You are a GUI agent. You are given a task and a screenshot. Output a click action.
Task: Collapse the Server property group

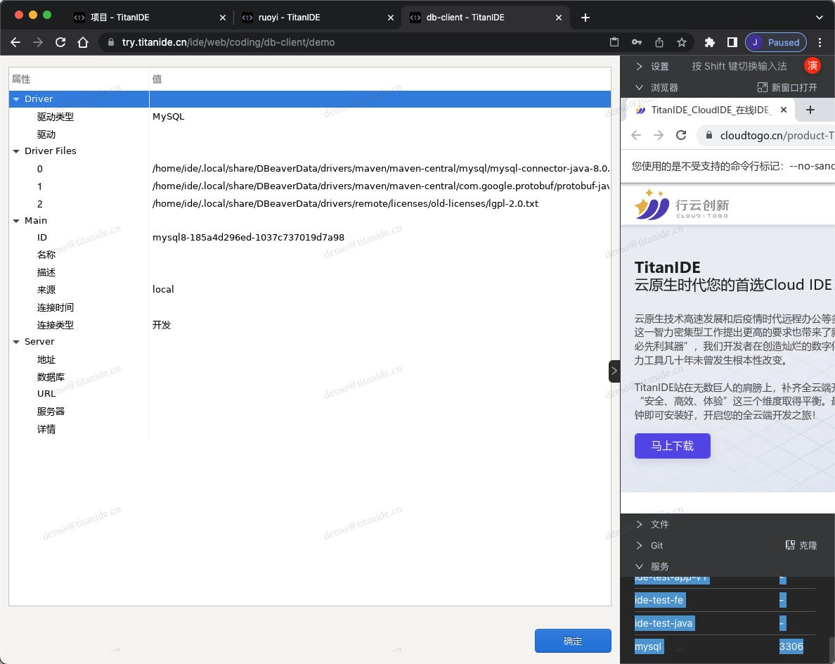(16, 342)
